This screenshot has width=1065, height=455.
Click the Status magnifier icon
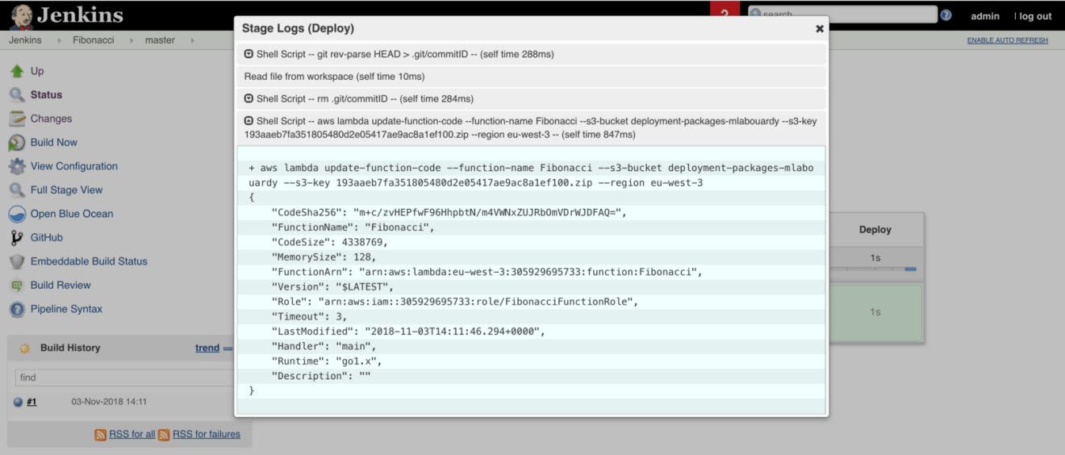click(x=17, y=95)
